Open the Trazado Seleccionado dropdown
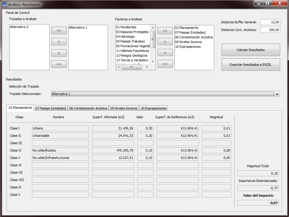Screen dimensions: 289x217 pyautogui.click(x=277, y=94)
